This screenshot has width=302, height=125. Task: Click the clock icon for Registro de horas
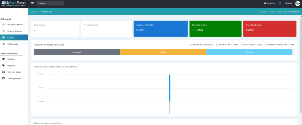click(4, 31)
